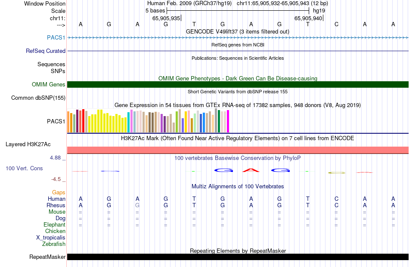Click 'Publications: Sequences in Scientific Articles' title

click(238, 58)
